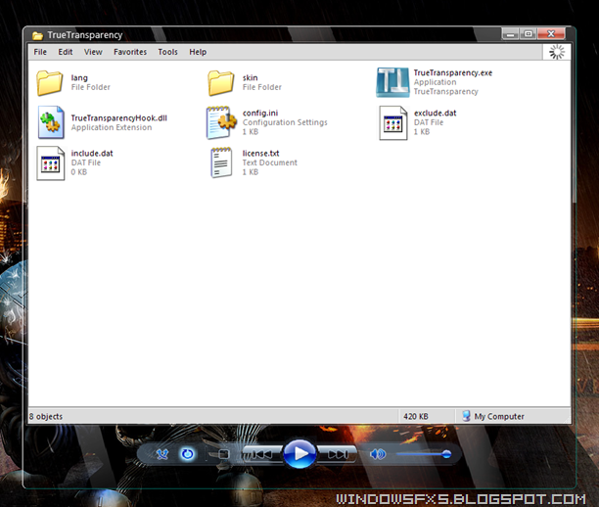Click the spinning throbber icon in menu bar
The width and height of the screenshot is (599, 507).
(x=557, y=52)
